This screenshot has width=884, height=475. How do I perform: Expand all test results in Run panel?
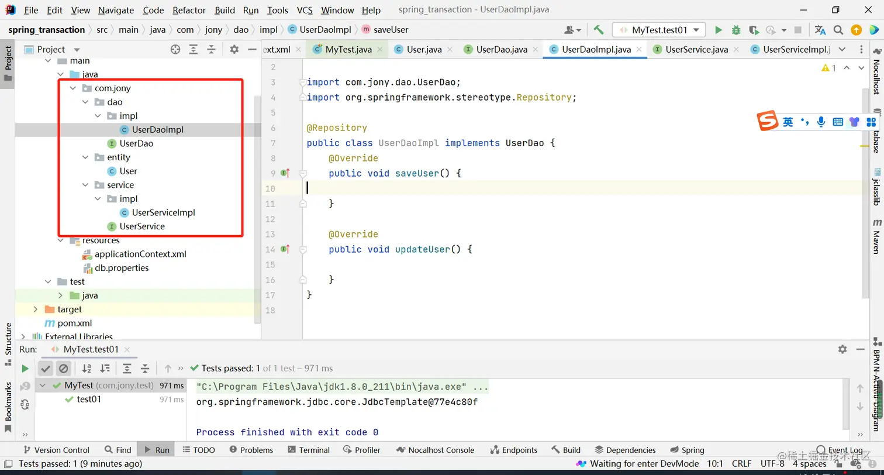[x=127, y=369]
